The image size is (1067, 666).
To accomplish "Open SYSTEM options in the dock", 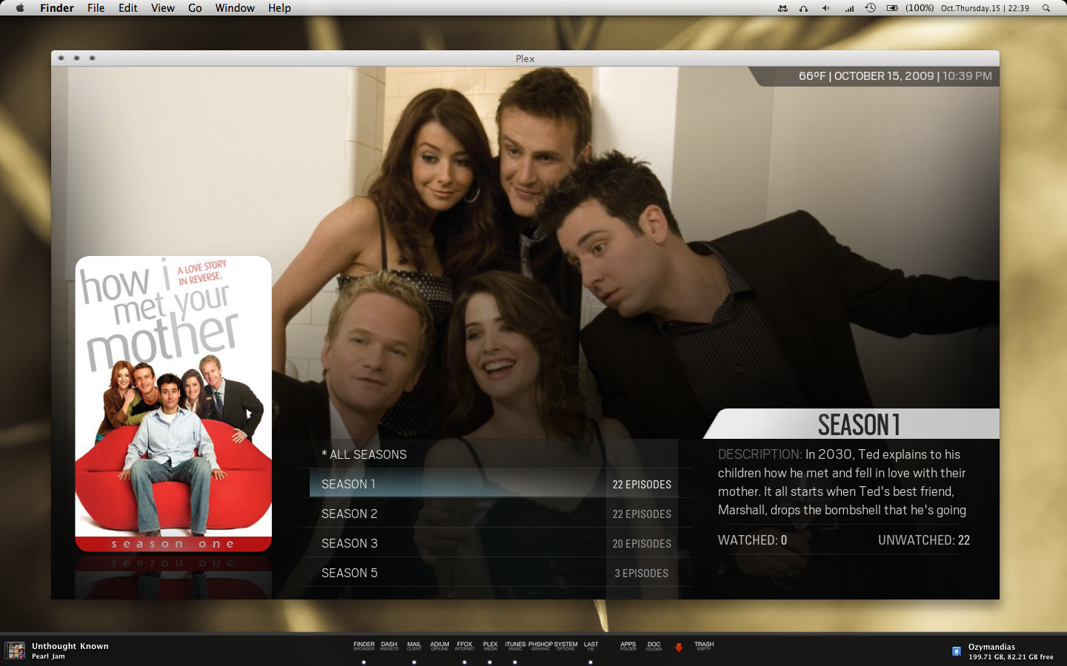I will (x=565, y=646).
